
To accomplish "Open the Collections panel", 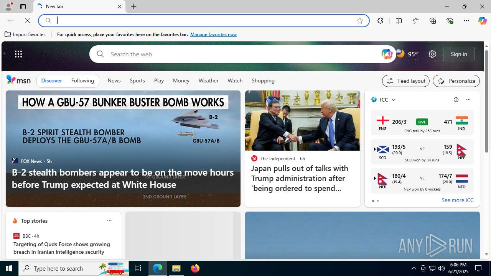I will (x=433, y=21).
